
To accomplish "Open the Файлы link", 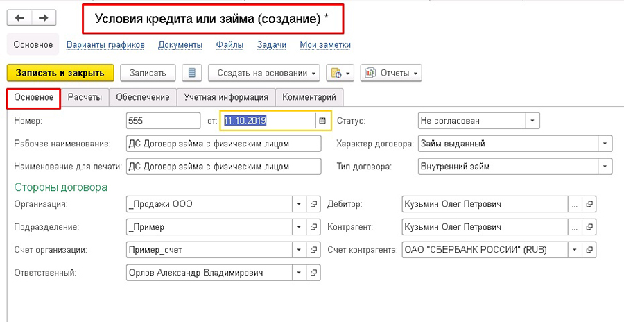I will click(x=229, y=45).
